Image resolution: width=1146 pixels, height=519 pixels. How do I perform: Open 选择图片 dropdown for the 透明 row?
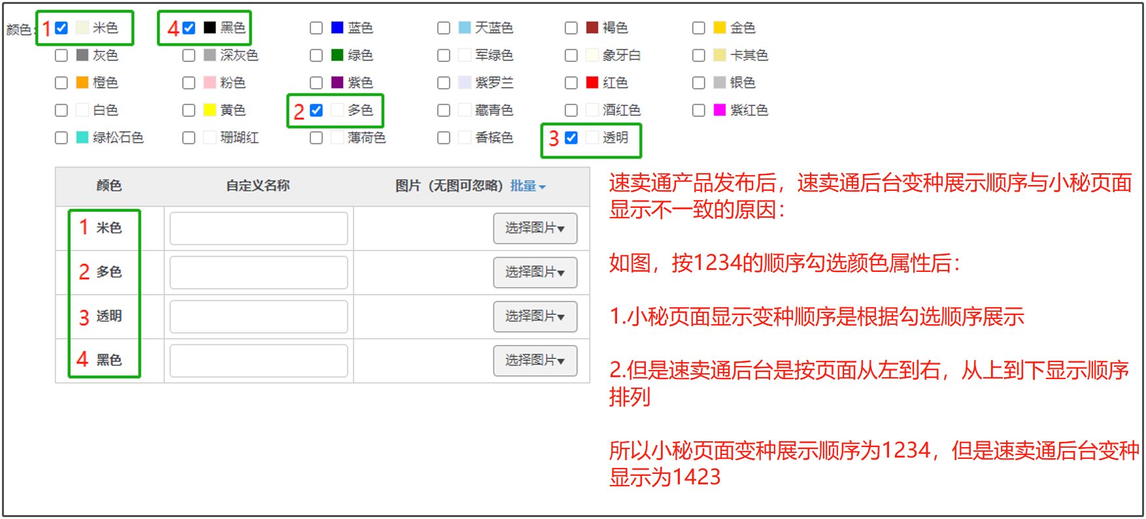pyautogui.click(x=535, y=316)
